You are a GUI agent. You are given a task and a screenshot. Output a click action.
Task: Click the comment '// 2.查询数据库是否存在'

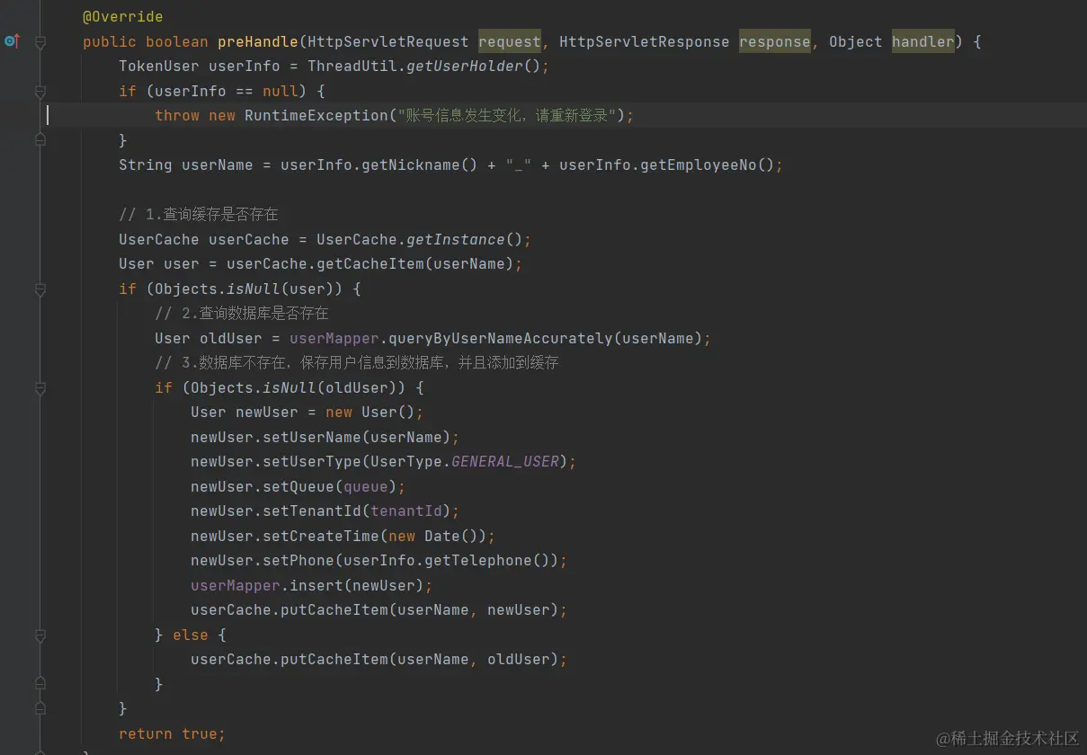(242, 314)
